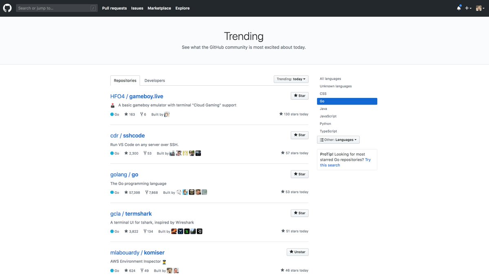Viewport: 489px width, 277px height.
Task: Click the "130 stars today" text
Action: (x=294, y=114)
